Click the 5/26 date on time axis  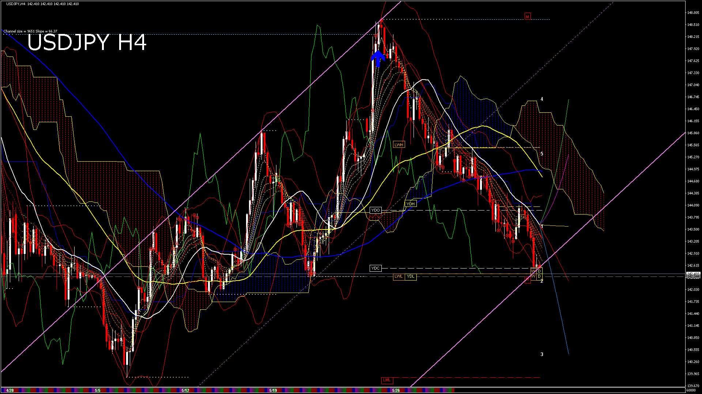pyautogui.click(x=396, y=390)
